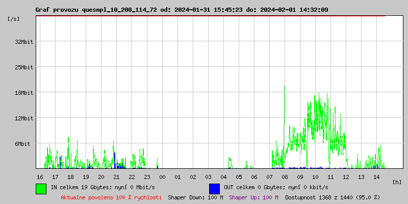Click the red 'Aktualne povoleno' status text
Screen dimensions: 408x204
pyautogui.click(x=111, y=197)
